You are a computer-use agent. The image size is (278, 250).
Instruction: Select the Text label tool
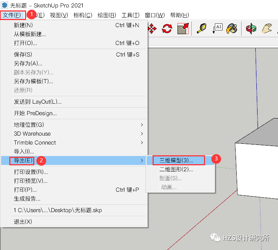click(x=217, y=29)
